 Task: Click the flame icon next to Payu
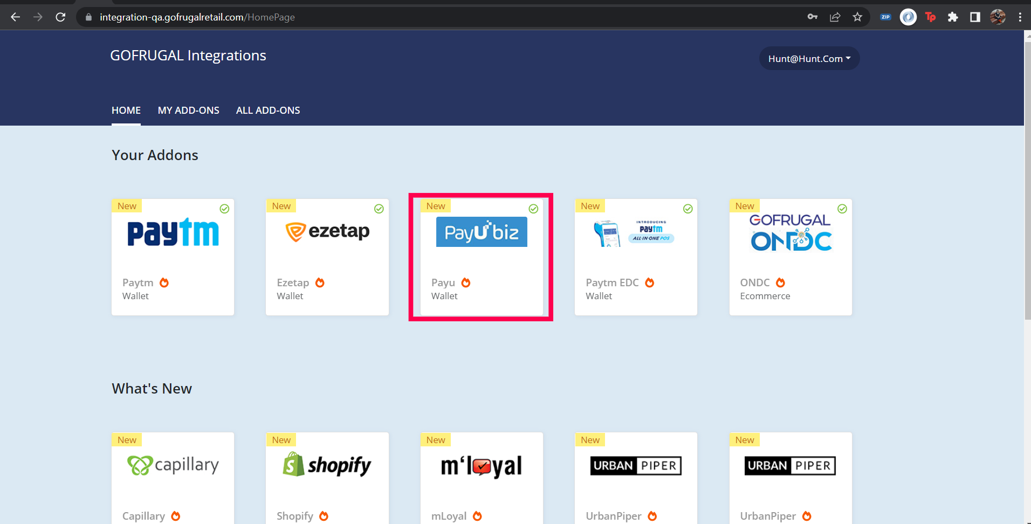point(466,282)
